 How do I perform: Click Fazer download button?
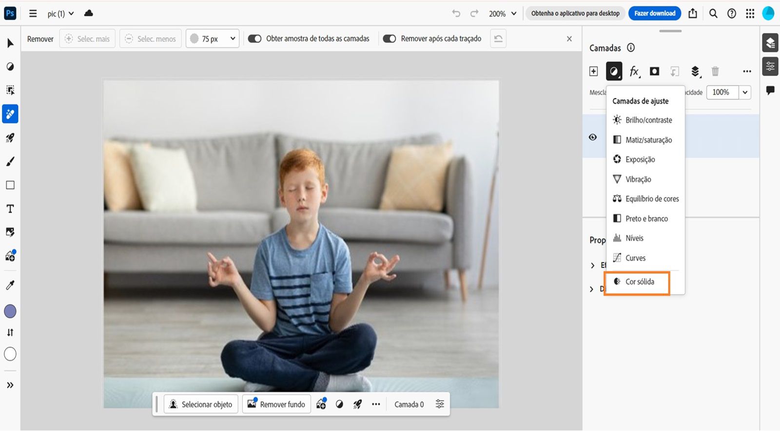(655, 13)
